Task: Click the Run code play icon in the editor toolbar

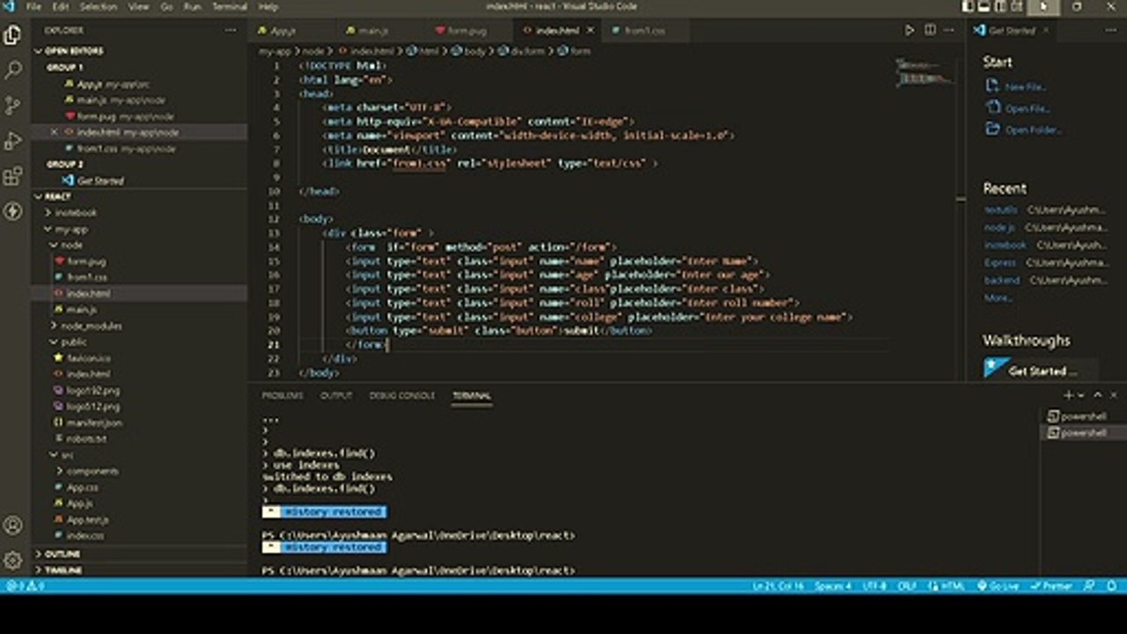Action: point(910,30)
